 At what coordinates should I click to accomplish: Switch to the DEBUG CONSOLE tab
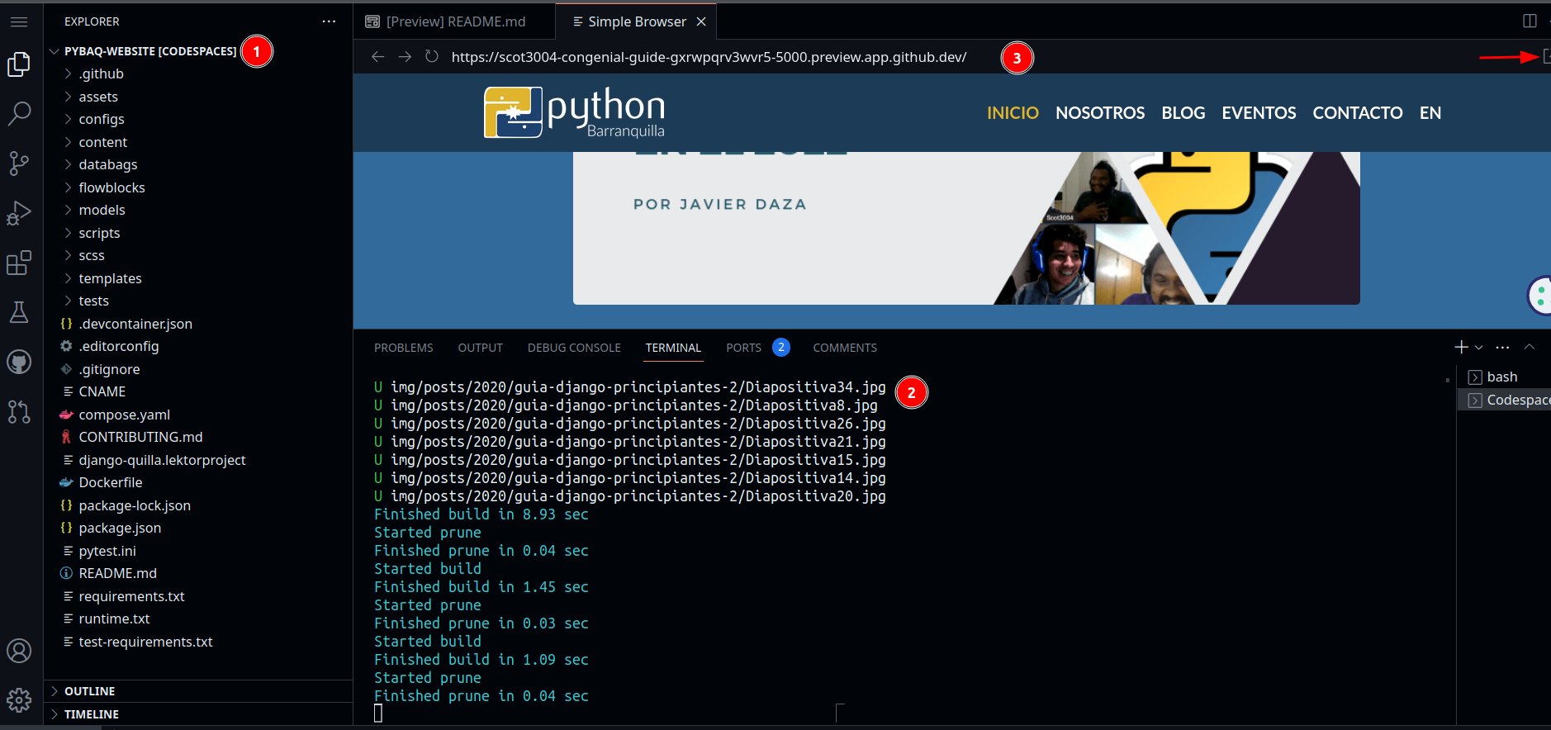pos(574,348)
